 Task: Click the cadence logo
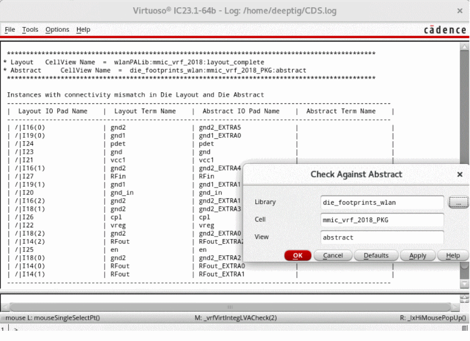pyautogui.click(x=445, y=30)
